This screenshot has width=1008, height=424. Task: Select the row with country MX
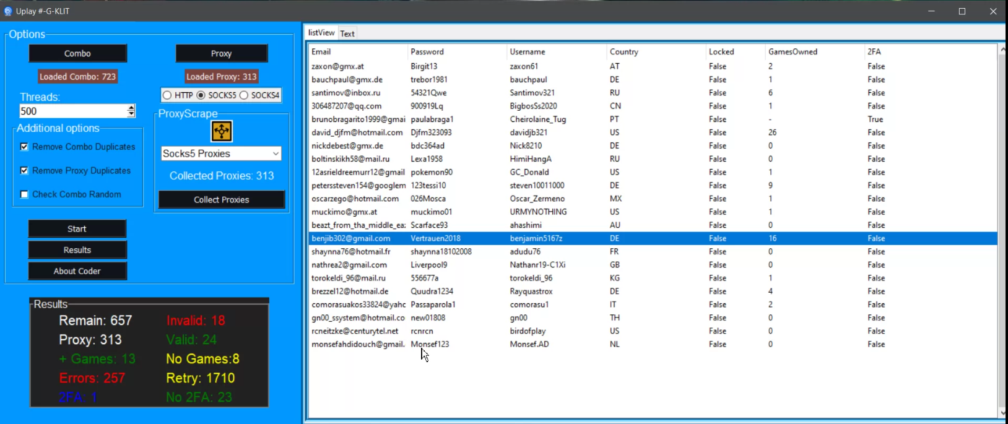pyautogui.click(x=653, y=199)
